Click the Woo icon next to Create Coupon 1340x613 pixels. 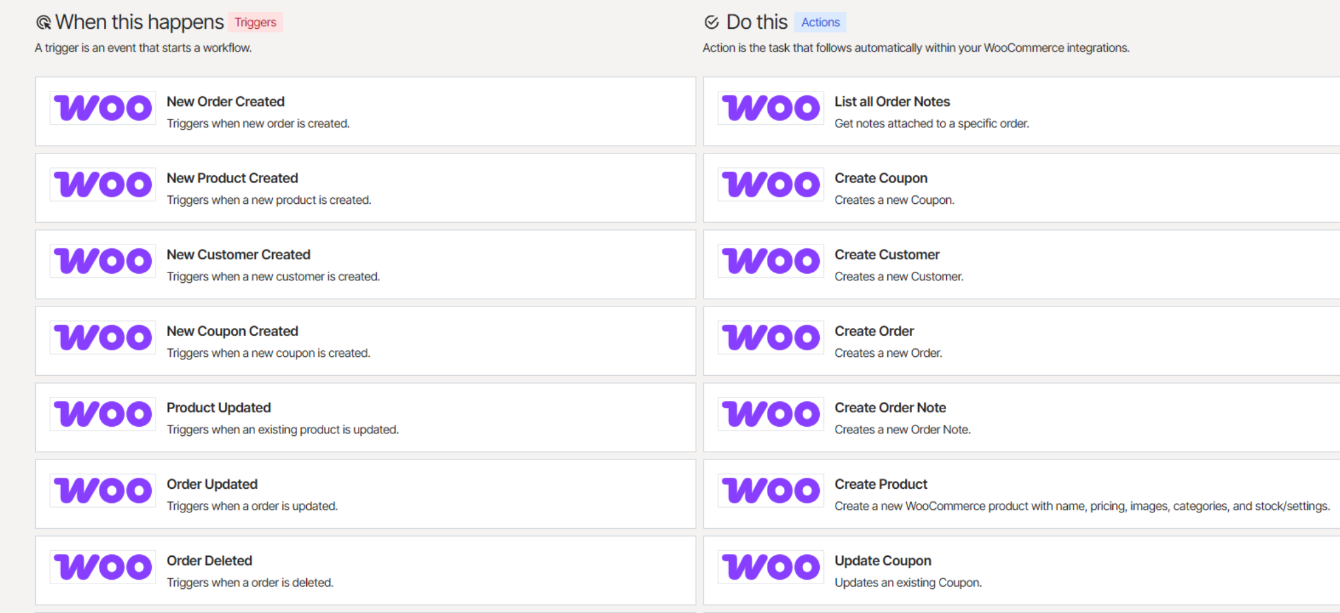(771, 184)
